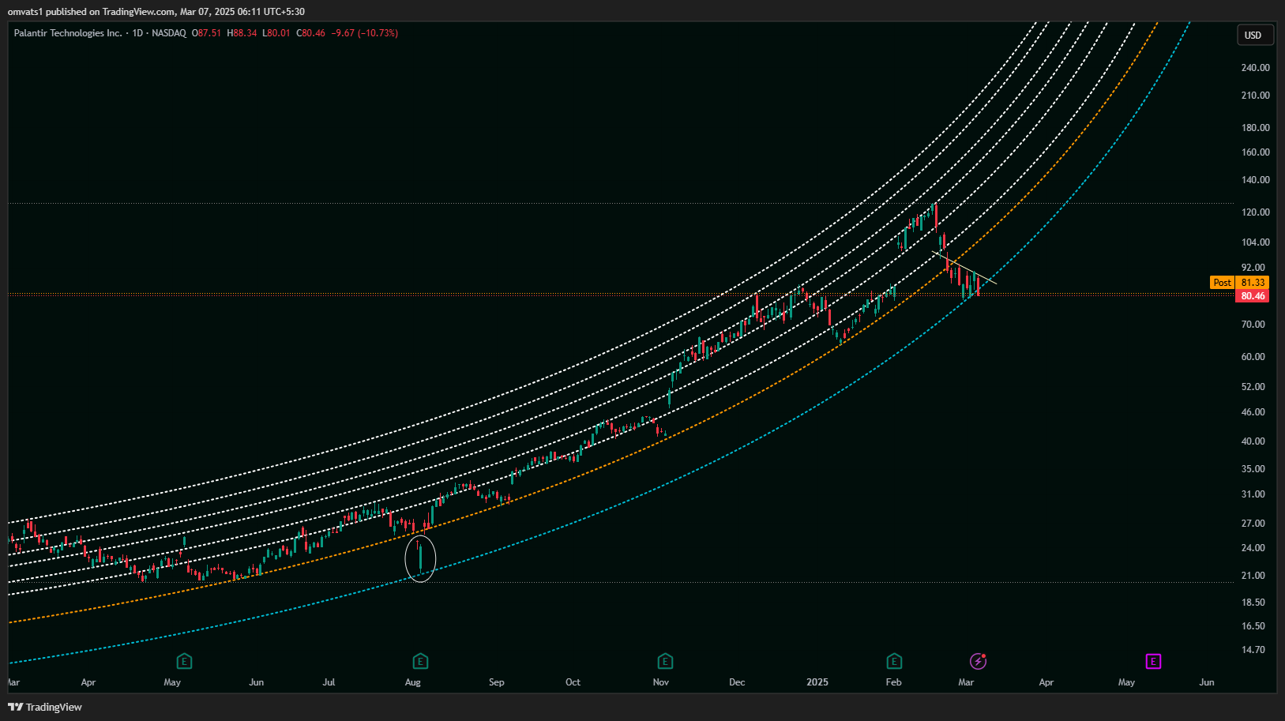Click the 27.00 price axis label
This screenshot has height=721, width=1285.
pos(1253,524)
